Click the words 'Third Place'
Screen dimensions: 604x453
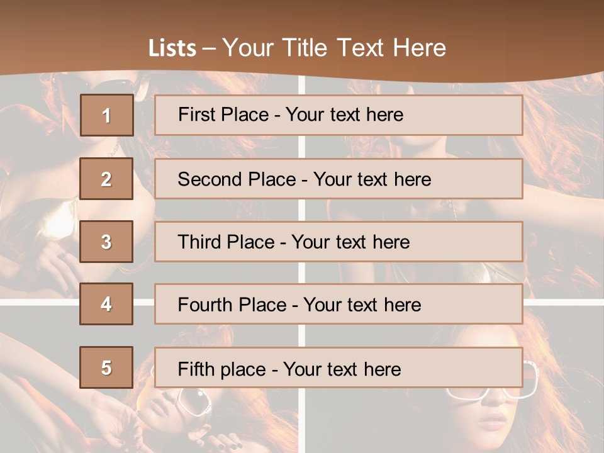pos(226,242)
